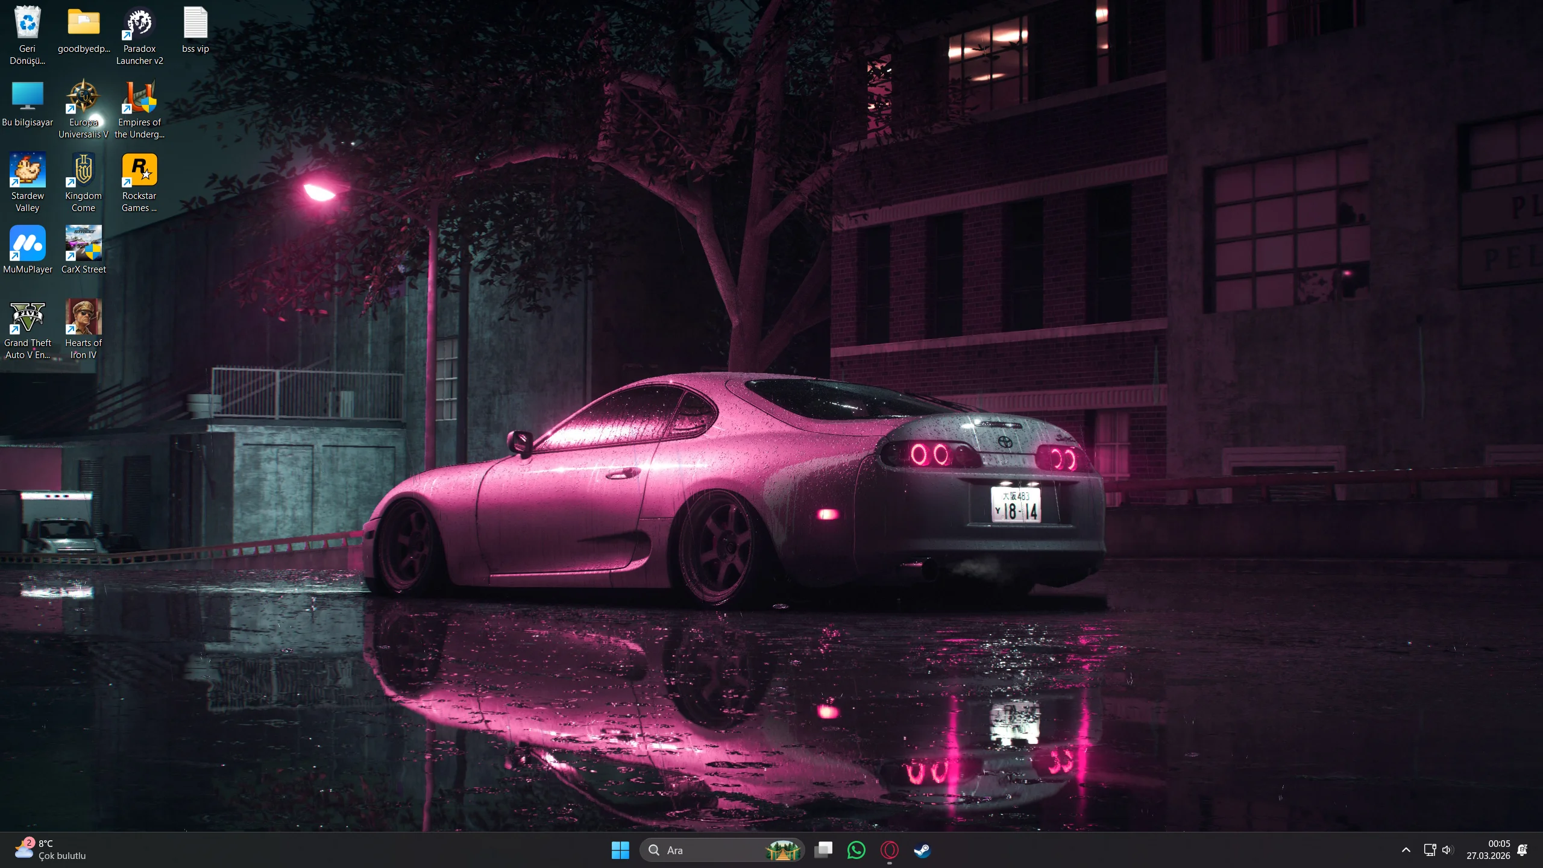
Task: Open WhatsApp from the taskbar
Action: pyautogui.click(x=856, y=850)
